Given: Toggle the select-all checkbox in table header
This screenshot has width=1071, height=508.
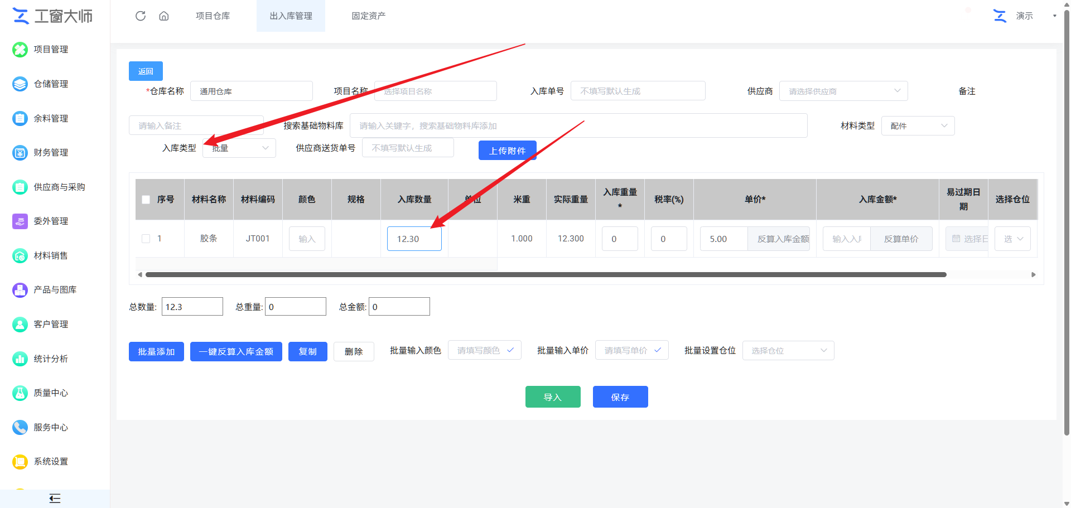Looking at the screenshot, I should coord(146,200).
